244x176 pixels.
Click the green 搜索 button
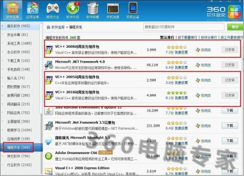[x=235, y=27]
